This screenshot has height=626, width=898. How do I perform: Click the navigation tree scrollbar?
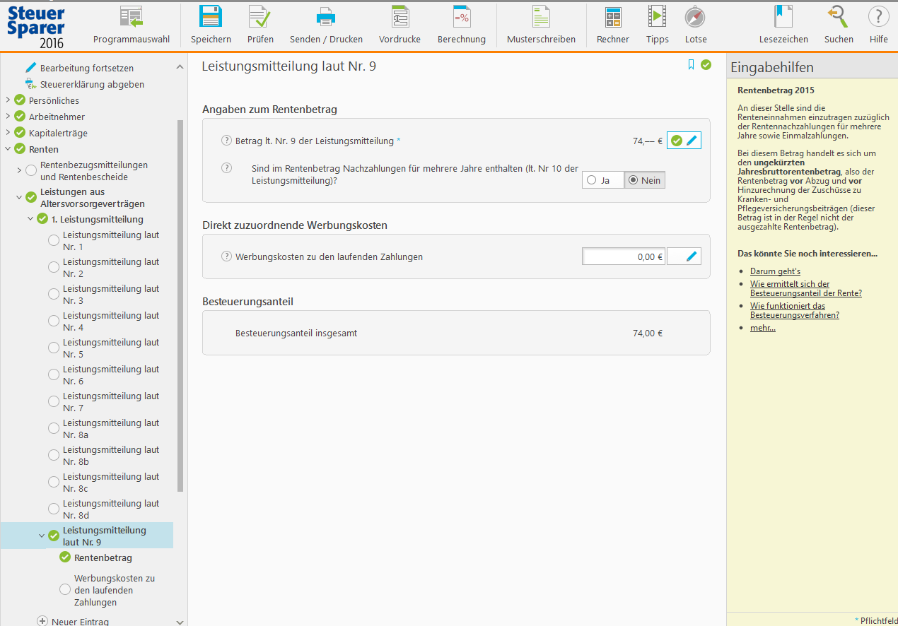(180, 305)
